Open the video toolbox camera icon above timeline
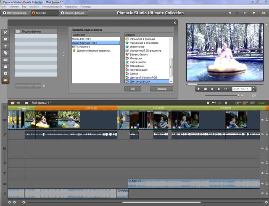The width and height of the screenshot is (269, 206). (12, 103)
